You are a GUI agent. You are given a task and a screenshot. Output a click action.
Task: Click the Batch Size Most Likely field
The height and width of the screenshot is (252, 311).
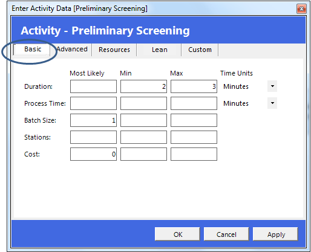tap(93, 120)
